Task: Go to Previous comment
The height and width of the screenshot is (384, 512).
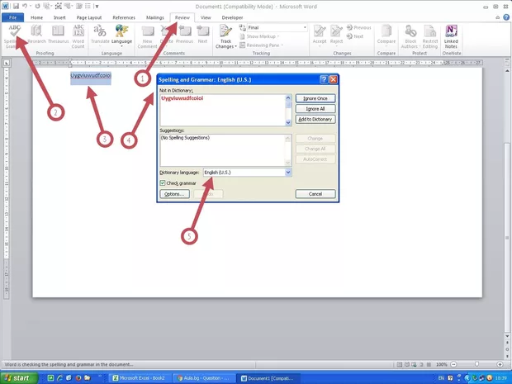Action: 184,35
